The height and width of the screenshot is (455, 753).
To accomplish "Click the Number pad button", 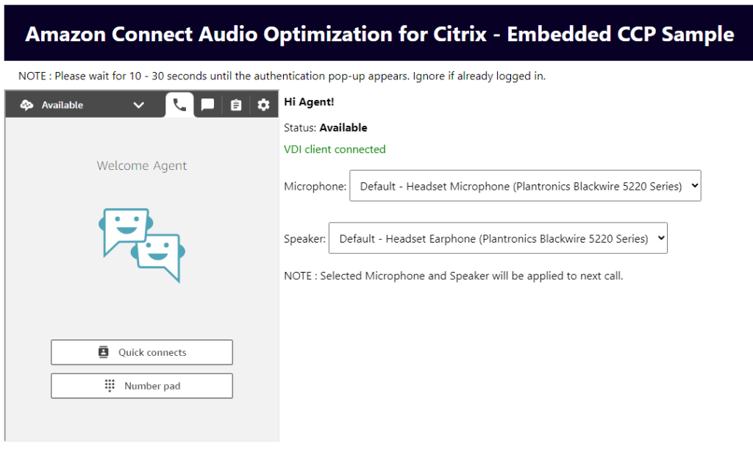I will tap(141, 385).
